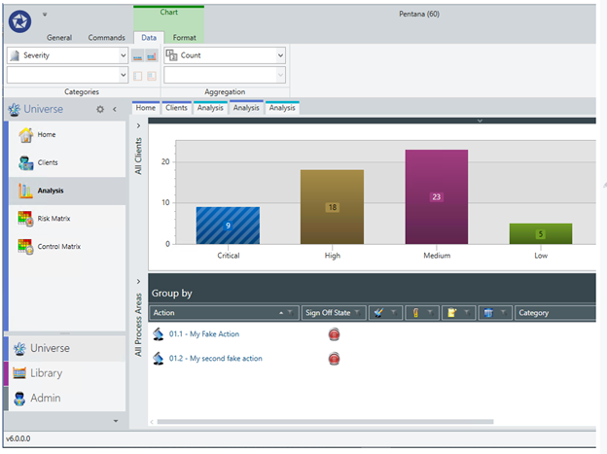607x454 pixels.
Task: Select the green Low bar in the chart
Action: tap(541, 233)
